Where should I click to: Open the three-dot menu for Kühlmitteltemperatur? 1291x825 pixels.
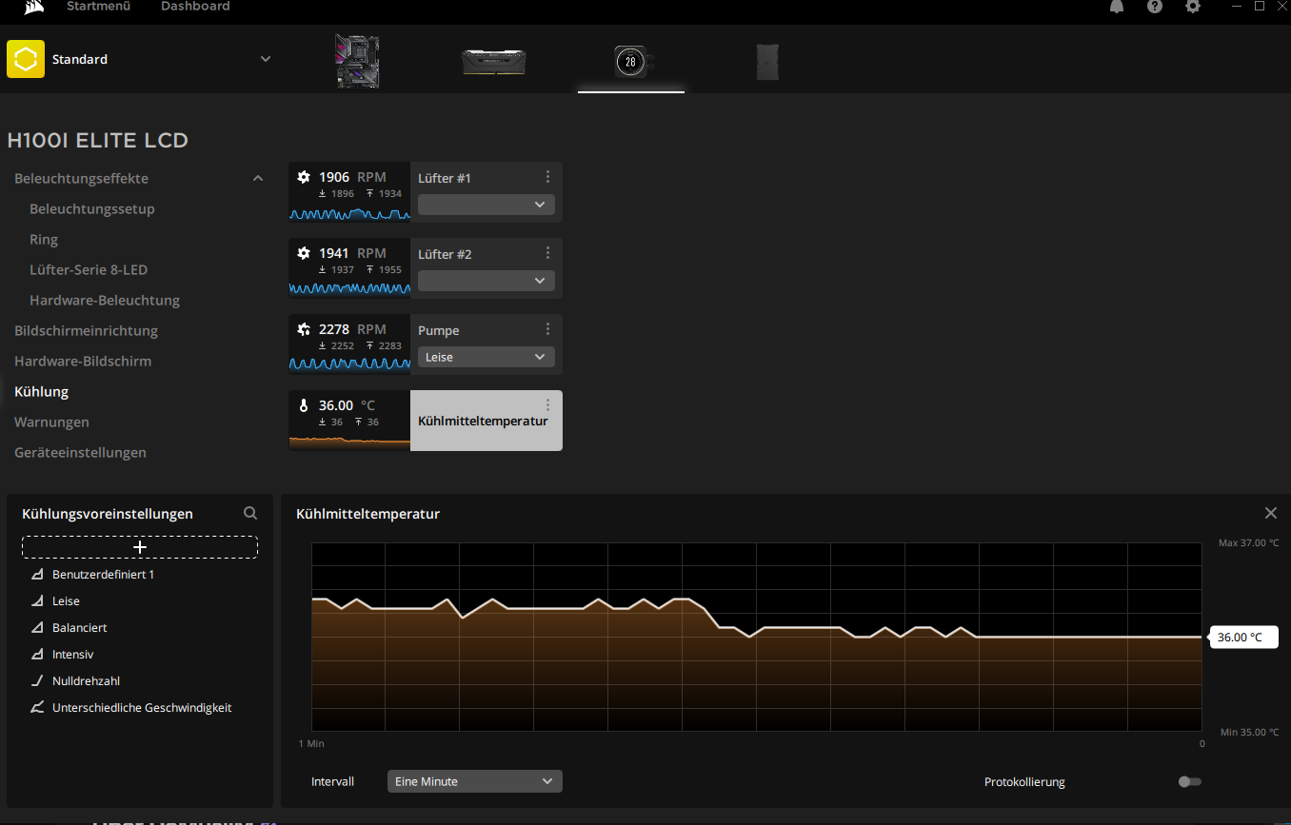click(547, 405)
